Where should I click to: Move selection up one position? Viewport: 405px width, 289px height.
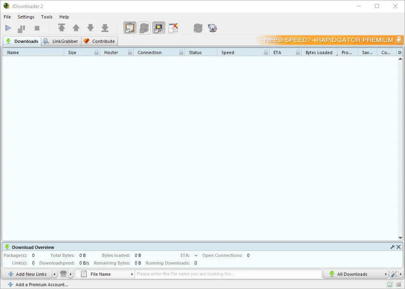pos(76,28)
